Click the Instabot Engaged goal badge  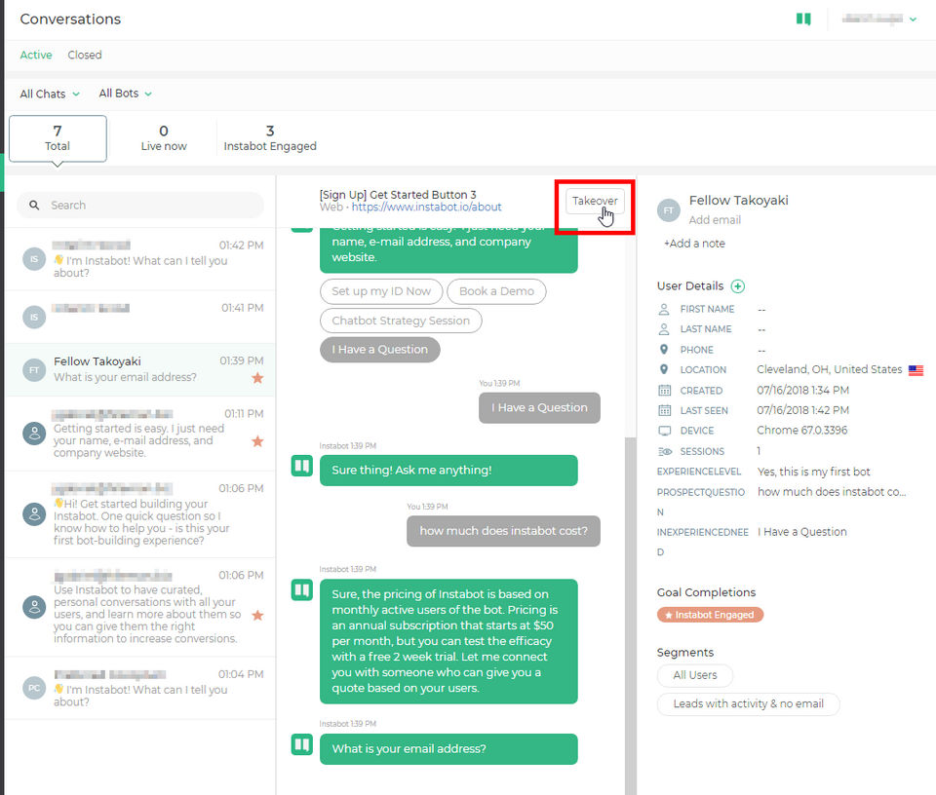(710, 615)
